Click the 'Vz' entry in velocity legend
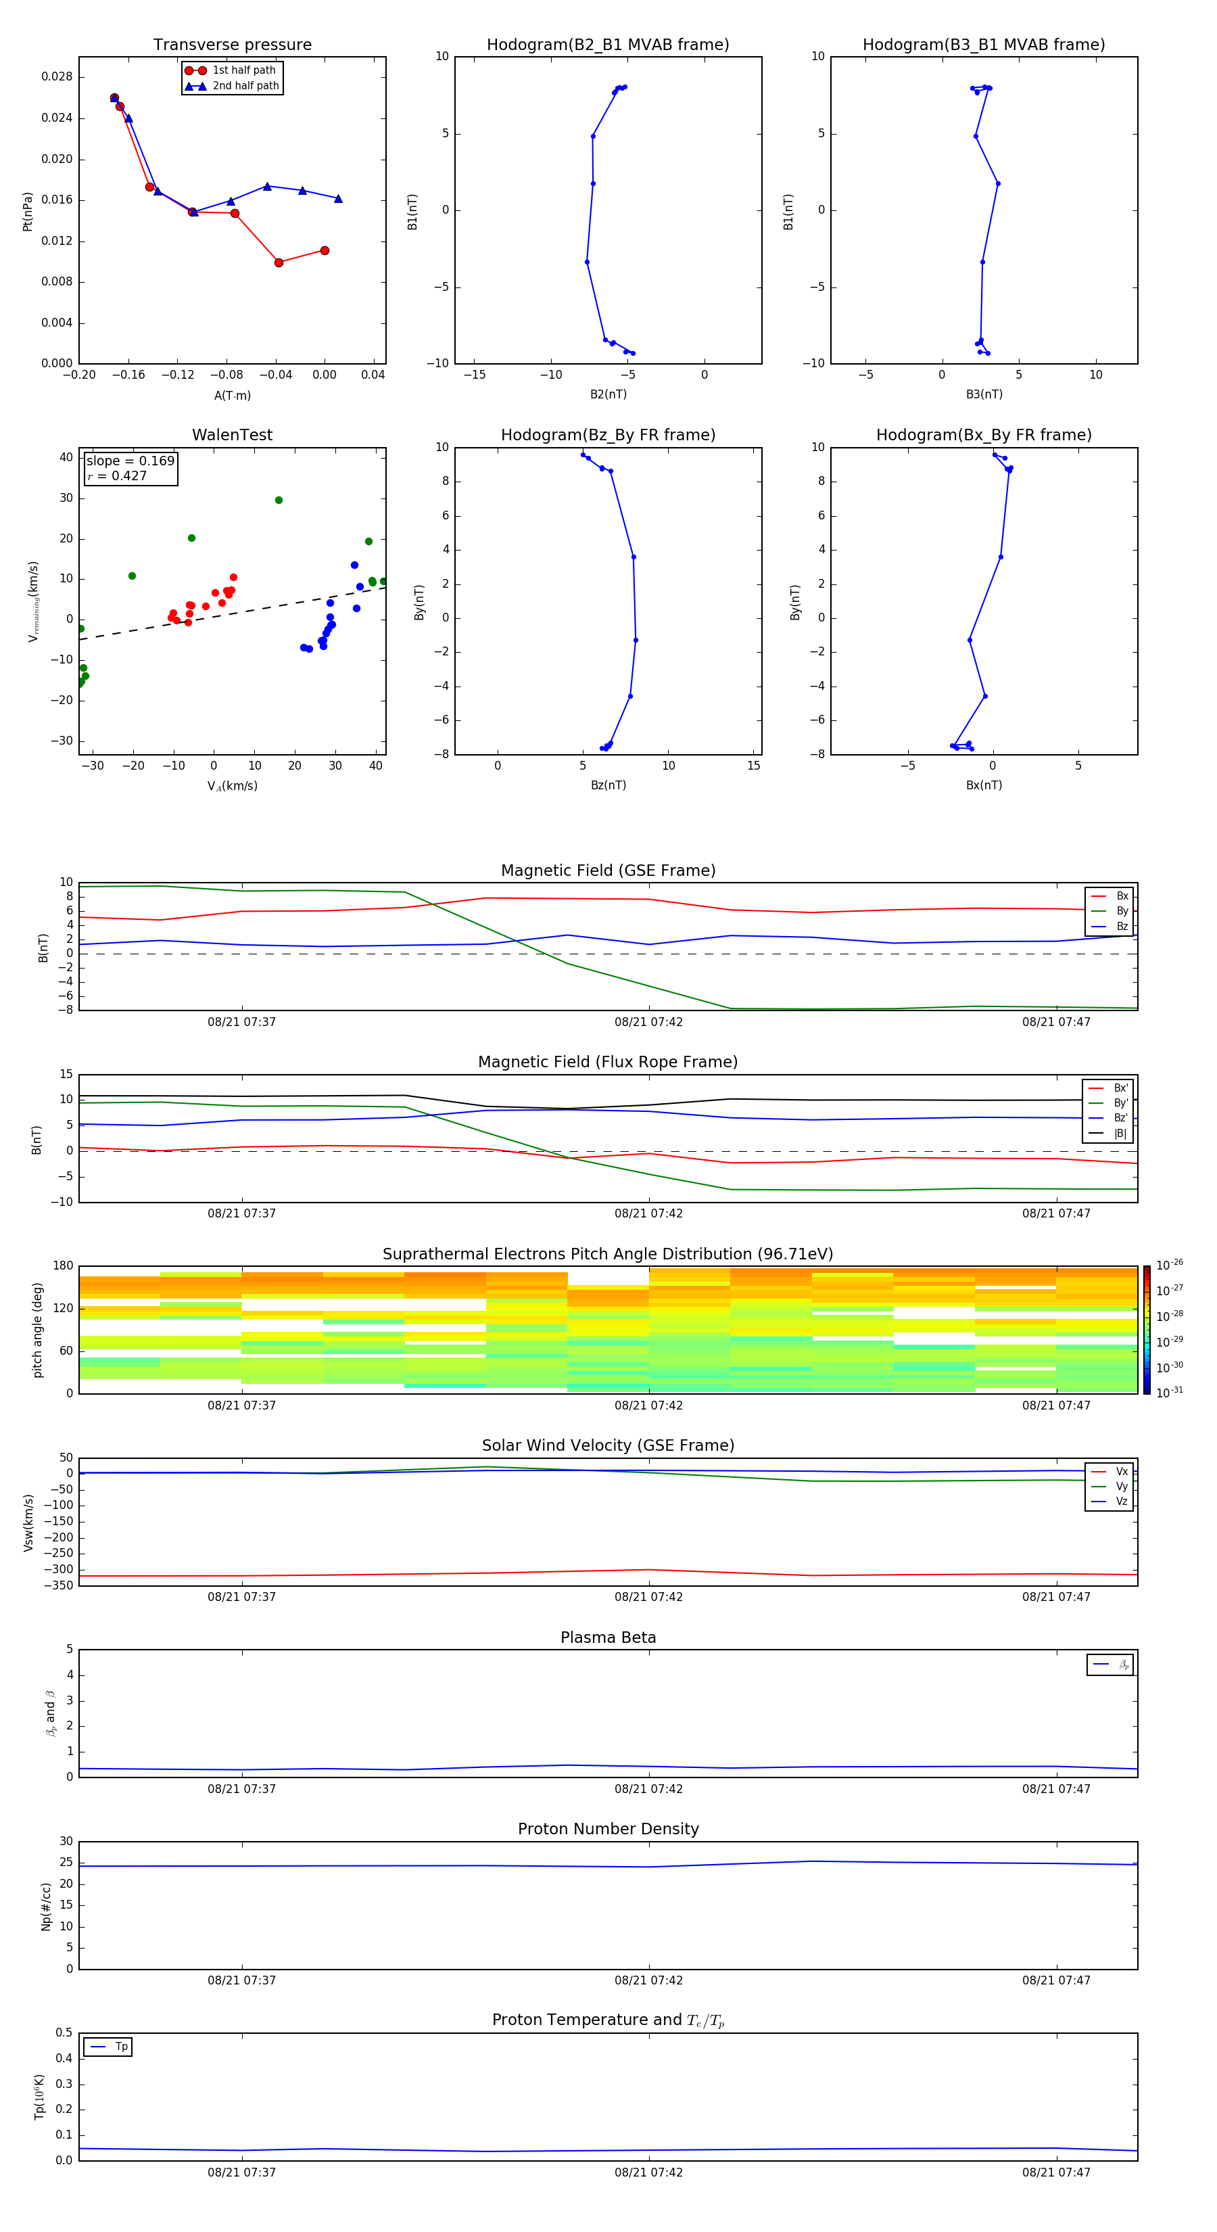Screen dimensions: 1217x2232 (1109, 1502)
